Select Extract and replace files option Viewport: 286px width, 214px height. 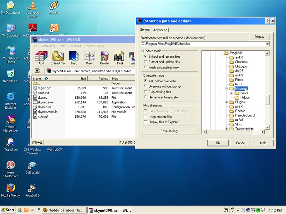[x=162, y=56]
